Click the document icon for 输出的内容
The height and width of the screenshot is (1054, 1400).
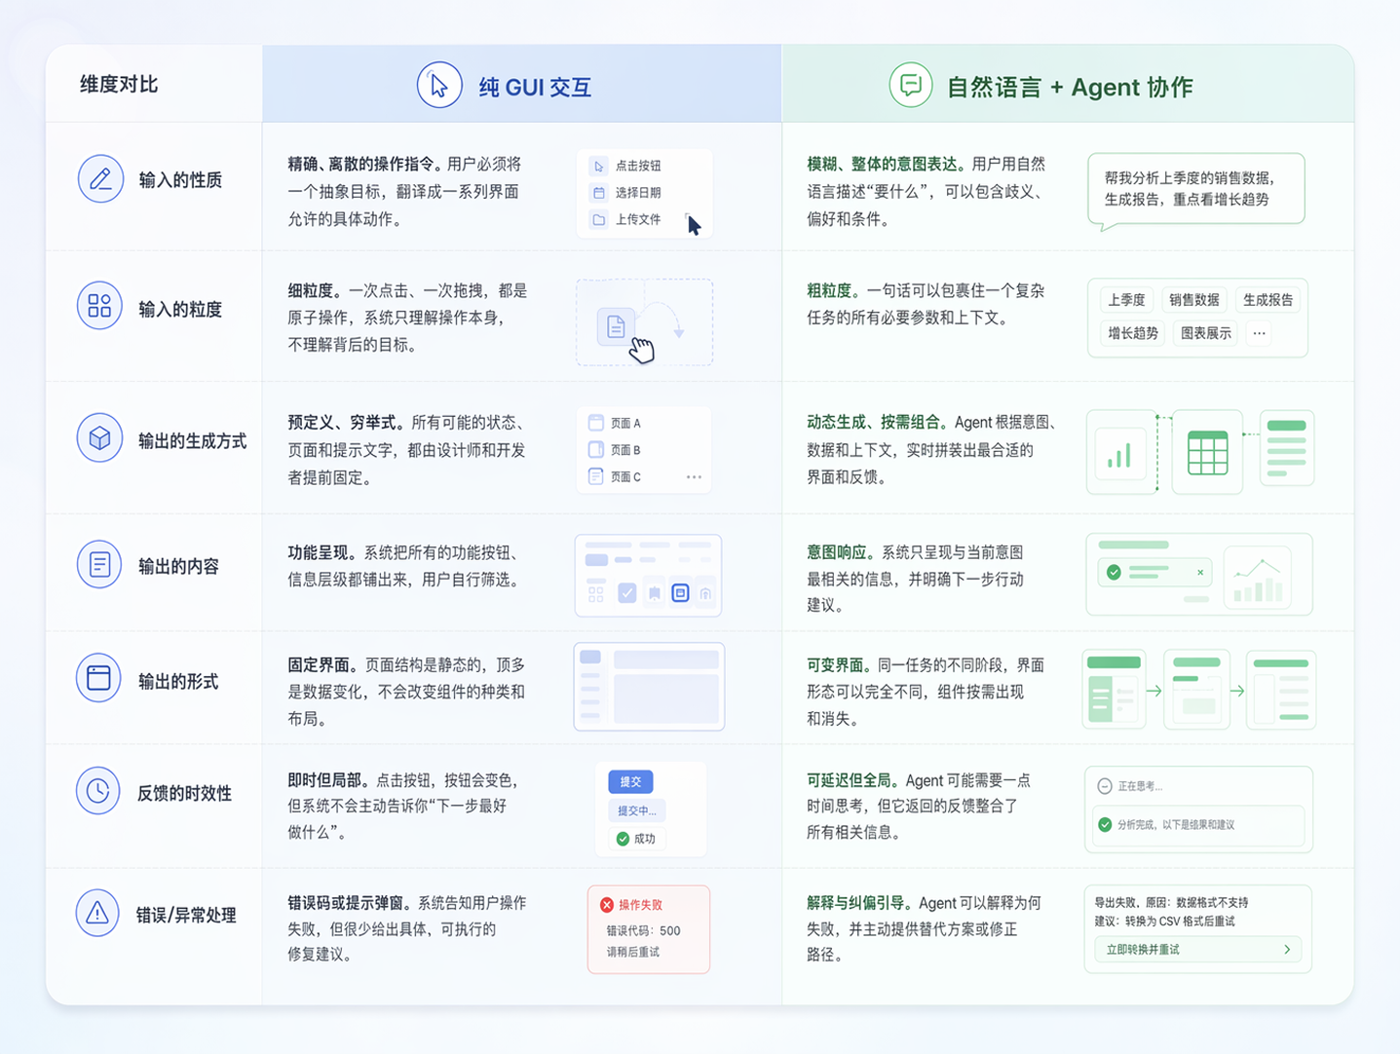[x=99, y=564]
